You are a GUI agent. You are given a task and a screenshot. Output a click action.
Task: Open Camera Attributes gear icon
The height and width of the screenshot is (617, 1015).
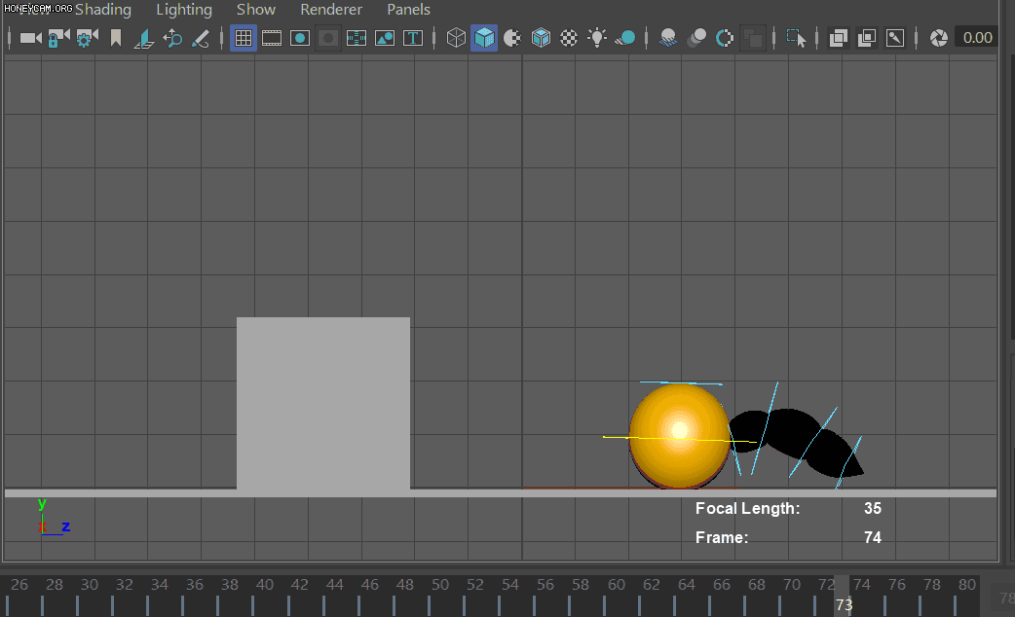pyautogui.click(x=87, y=38)
